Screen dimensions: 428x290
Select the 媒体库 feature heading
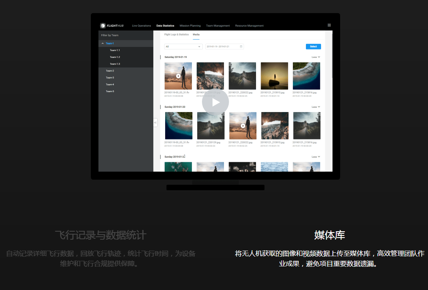click(x=330, y=235)
